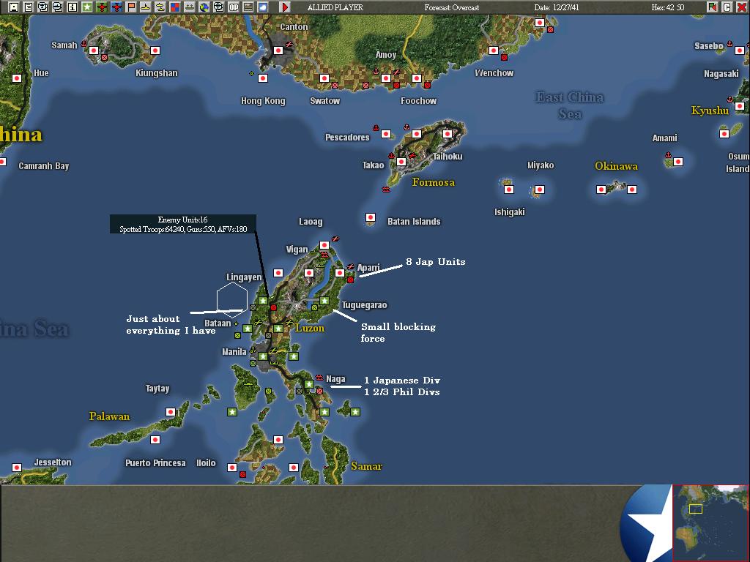This screenshot has width=750, height=562.
Task: Select the Japanese base marker above Ishigaki
Action: point(509,190)
